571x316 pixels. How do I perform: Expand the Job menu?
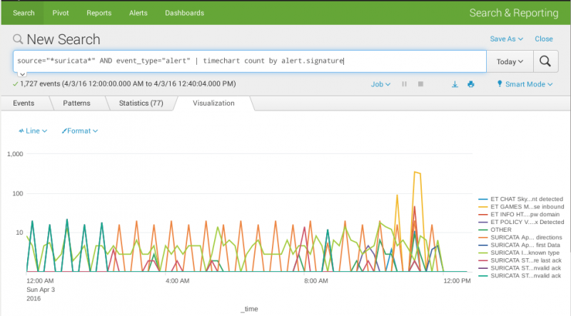click(x=380, y=84)
